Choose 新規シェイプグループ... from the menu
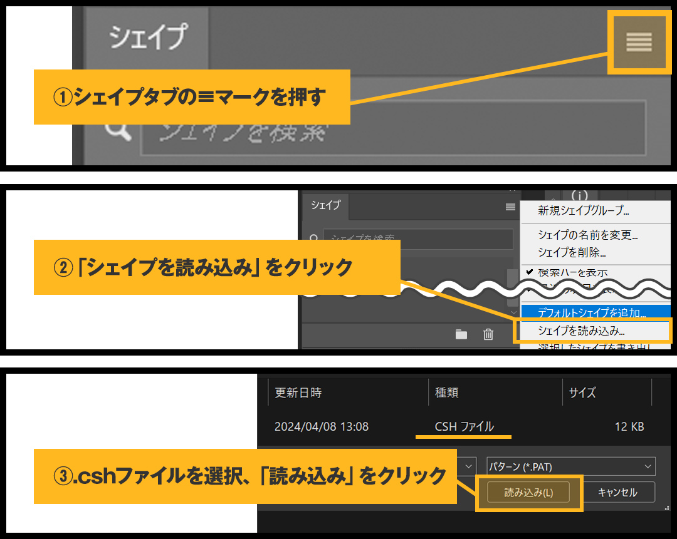This screenshot has width=677, height=539. (x=583, y=211)
